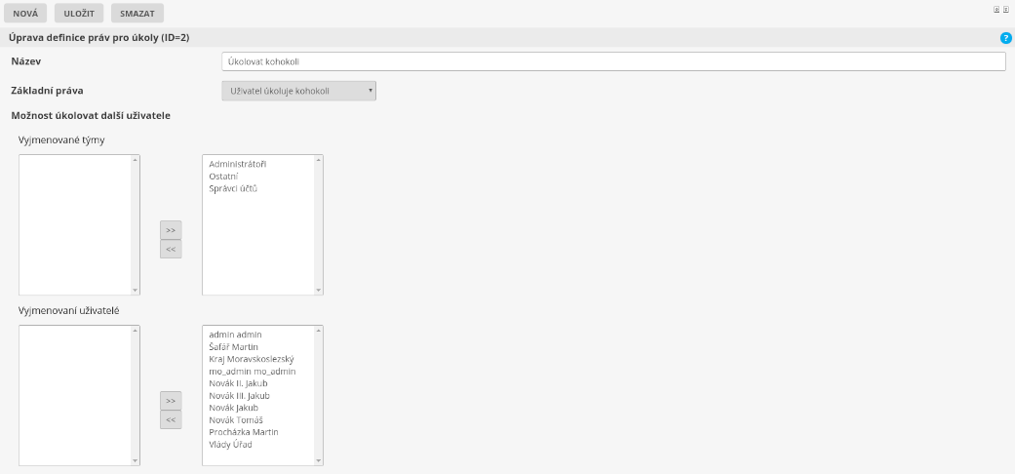Image resolution: width=1015 pixels, height=474 pixels.
Task: Click the >> button under Vyjmenované týmy
Action: 171,230
